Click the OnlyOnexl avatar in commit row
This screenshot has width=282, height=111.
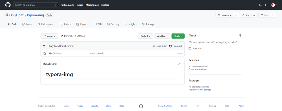point(45,46)
